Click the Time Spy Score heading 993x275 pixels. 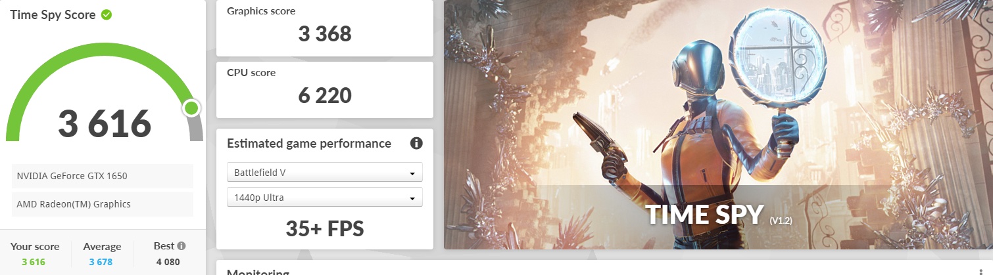coord(53,14)
